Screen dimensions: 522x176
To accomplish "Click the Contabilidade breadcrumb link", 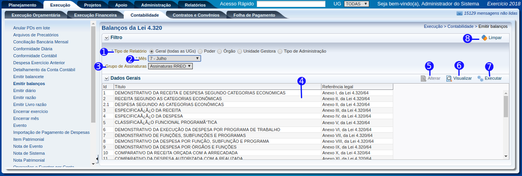I will click(460, 26).
